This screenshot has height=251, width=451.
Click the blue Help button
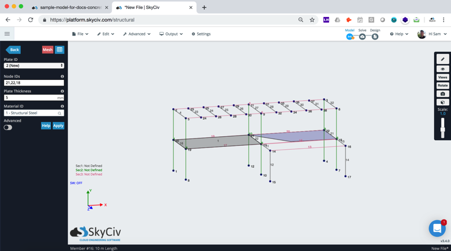point(46,125)
